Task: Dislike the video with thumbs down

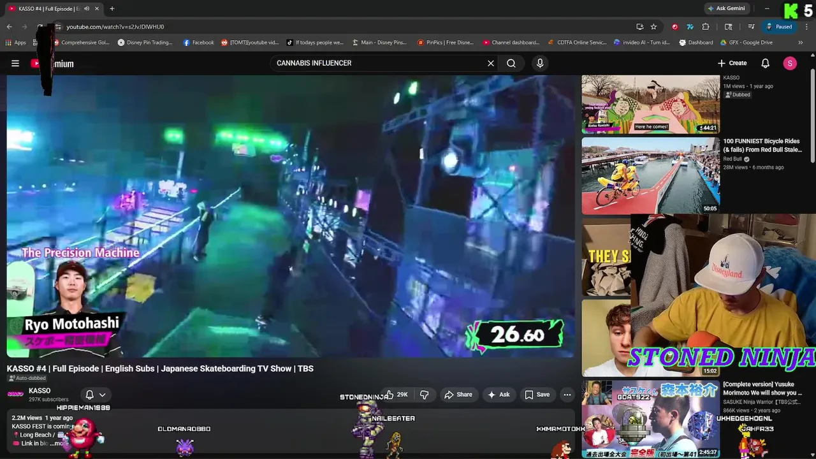Action: 424,395
